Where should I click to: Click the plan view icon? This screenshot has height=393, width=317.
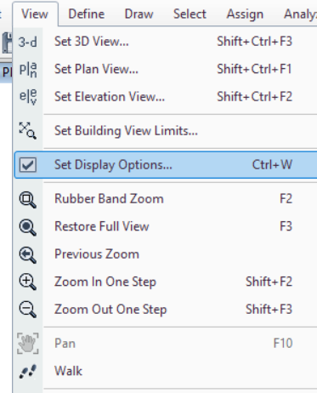(x=28, y=70)
